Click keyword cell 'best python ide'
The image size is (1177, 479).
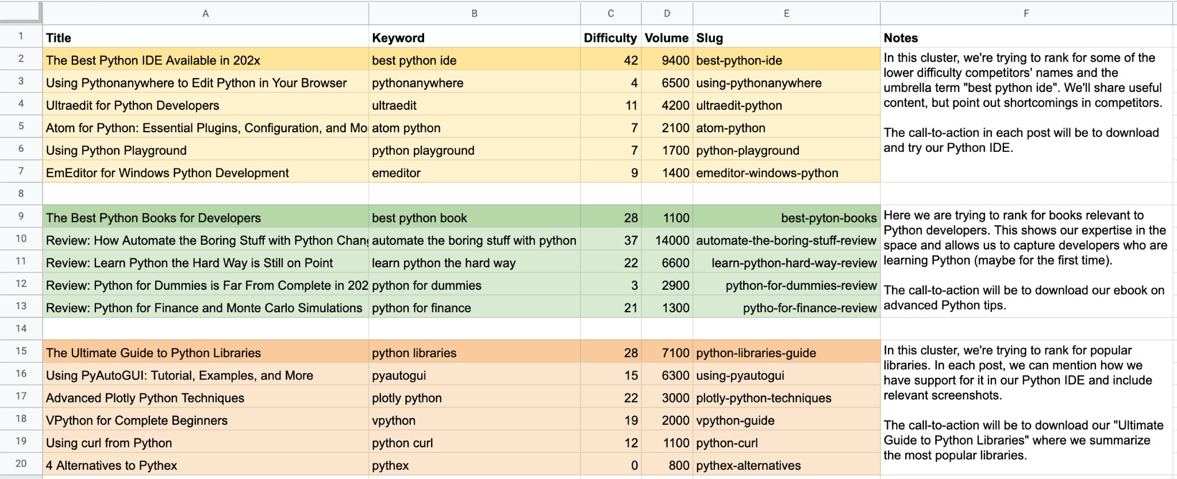point(474,59)
